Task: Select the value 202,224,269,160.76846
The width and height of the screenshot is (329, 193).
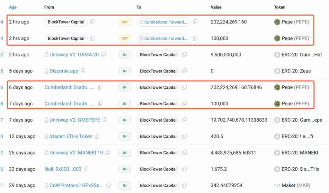Action: pos(236,87)
